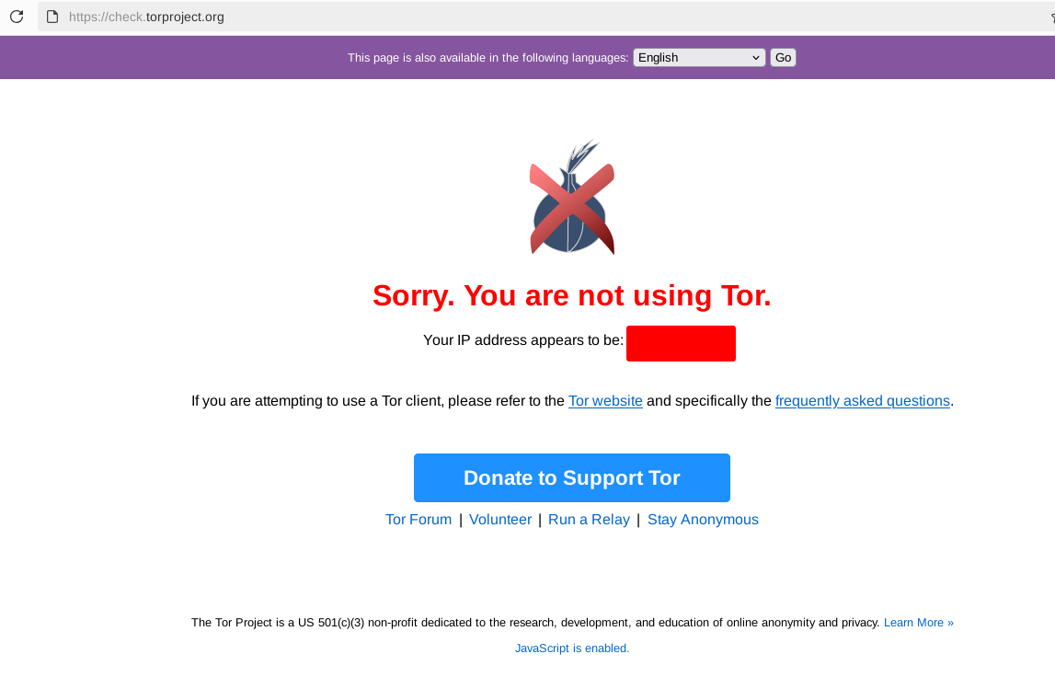
Task: Click the dropdown chevron beside English
Action: point(755,58)
